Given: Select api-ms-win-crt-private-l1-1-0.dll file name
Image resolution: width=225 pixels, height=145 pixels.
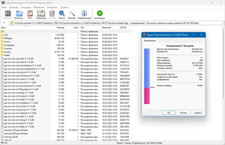Looking at the screenshot, I should click(20, 106).
